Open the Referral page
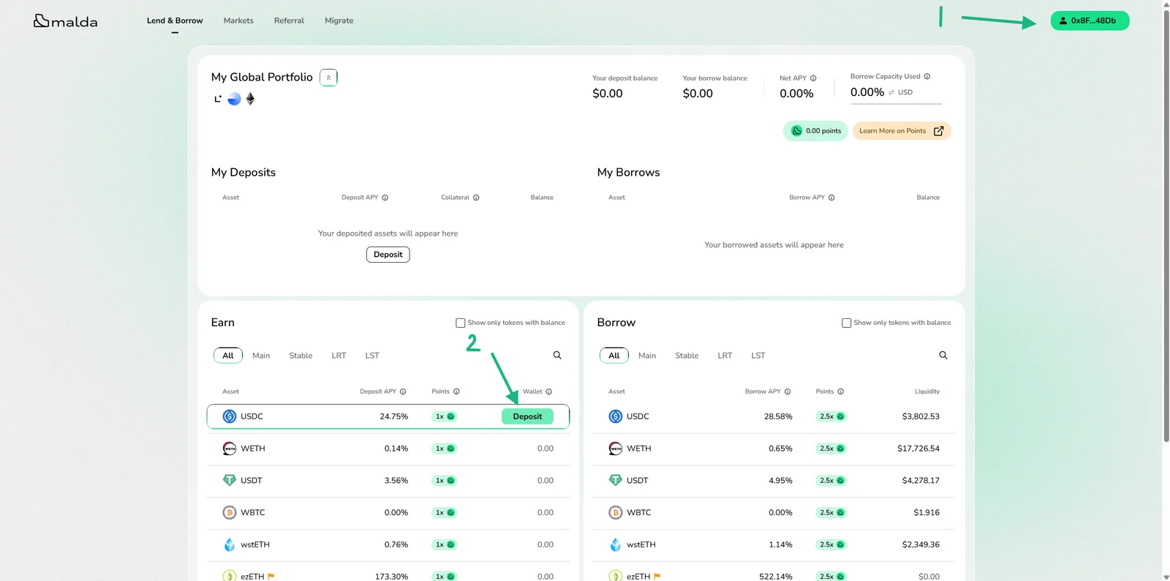 pos(289,20)
